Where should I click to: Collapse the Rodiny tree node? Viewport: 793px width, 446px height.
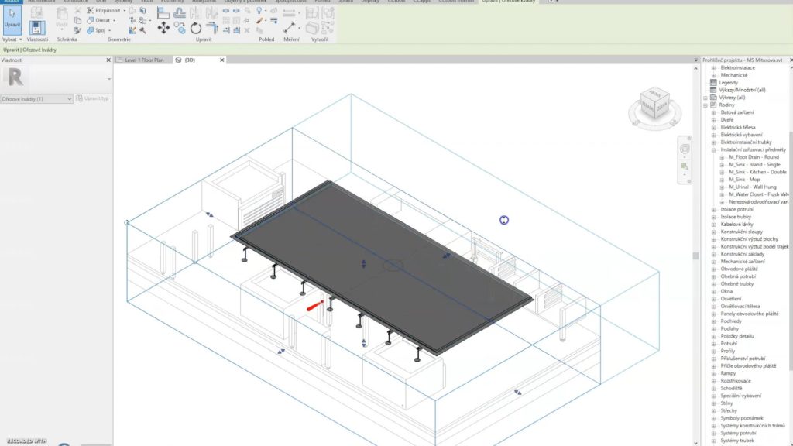705,105
